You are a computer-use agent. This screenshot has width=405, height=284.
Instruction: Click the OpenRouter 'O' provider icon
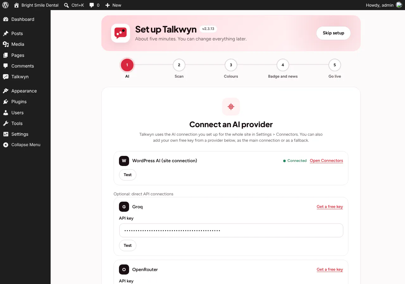click(124, 269)
